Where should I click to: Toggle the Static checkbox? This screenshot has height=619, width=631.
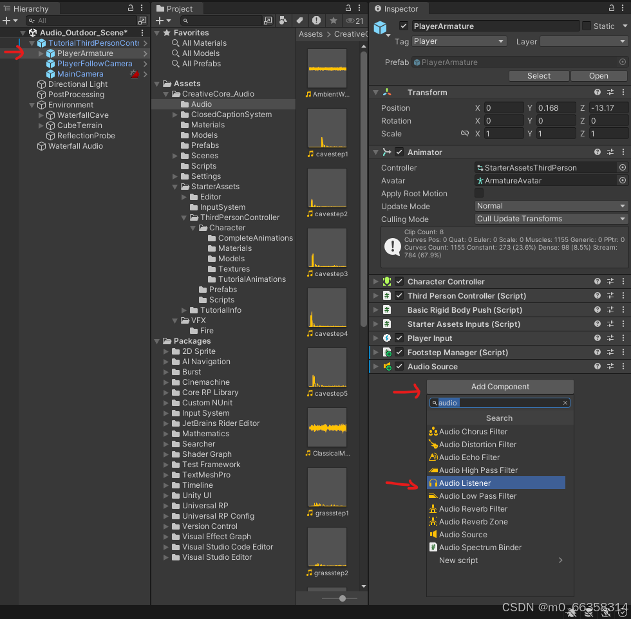point(587,26)
